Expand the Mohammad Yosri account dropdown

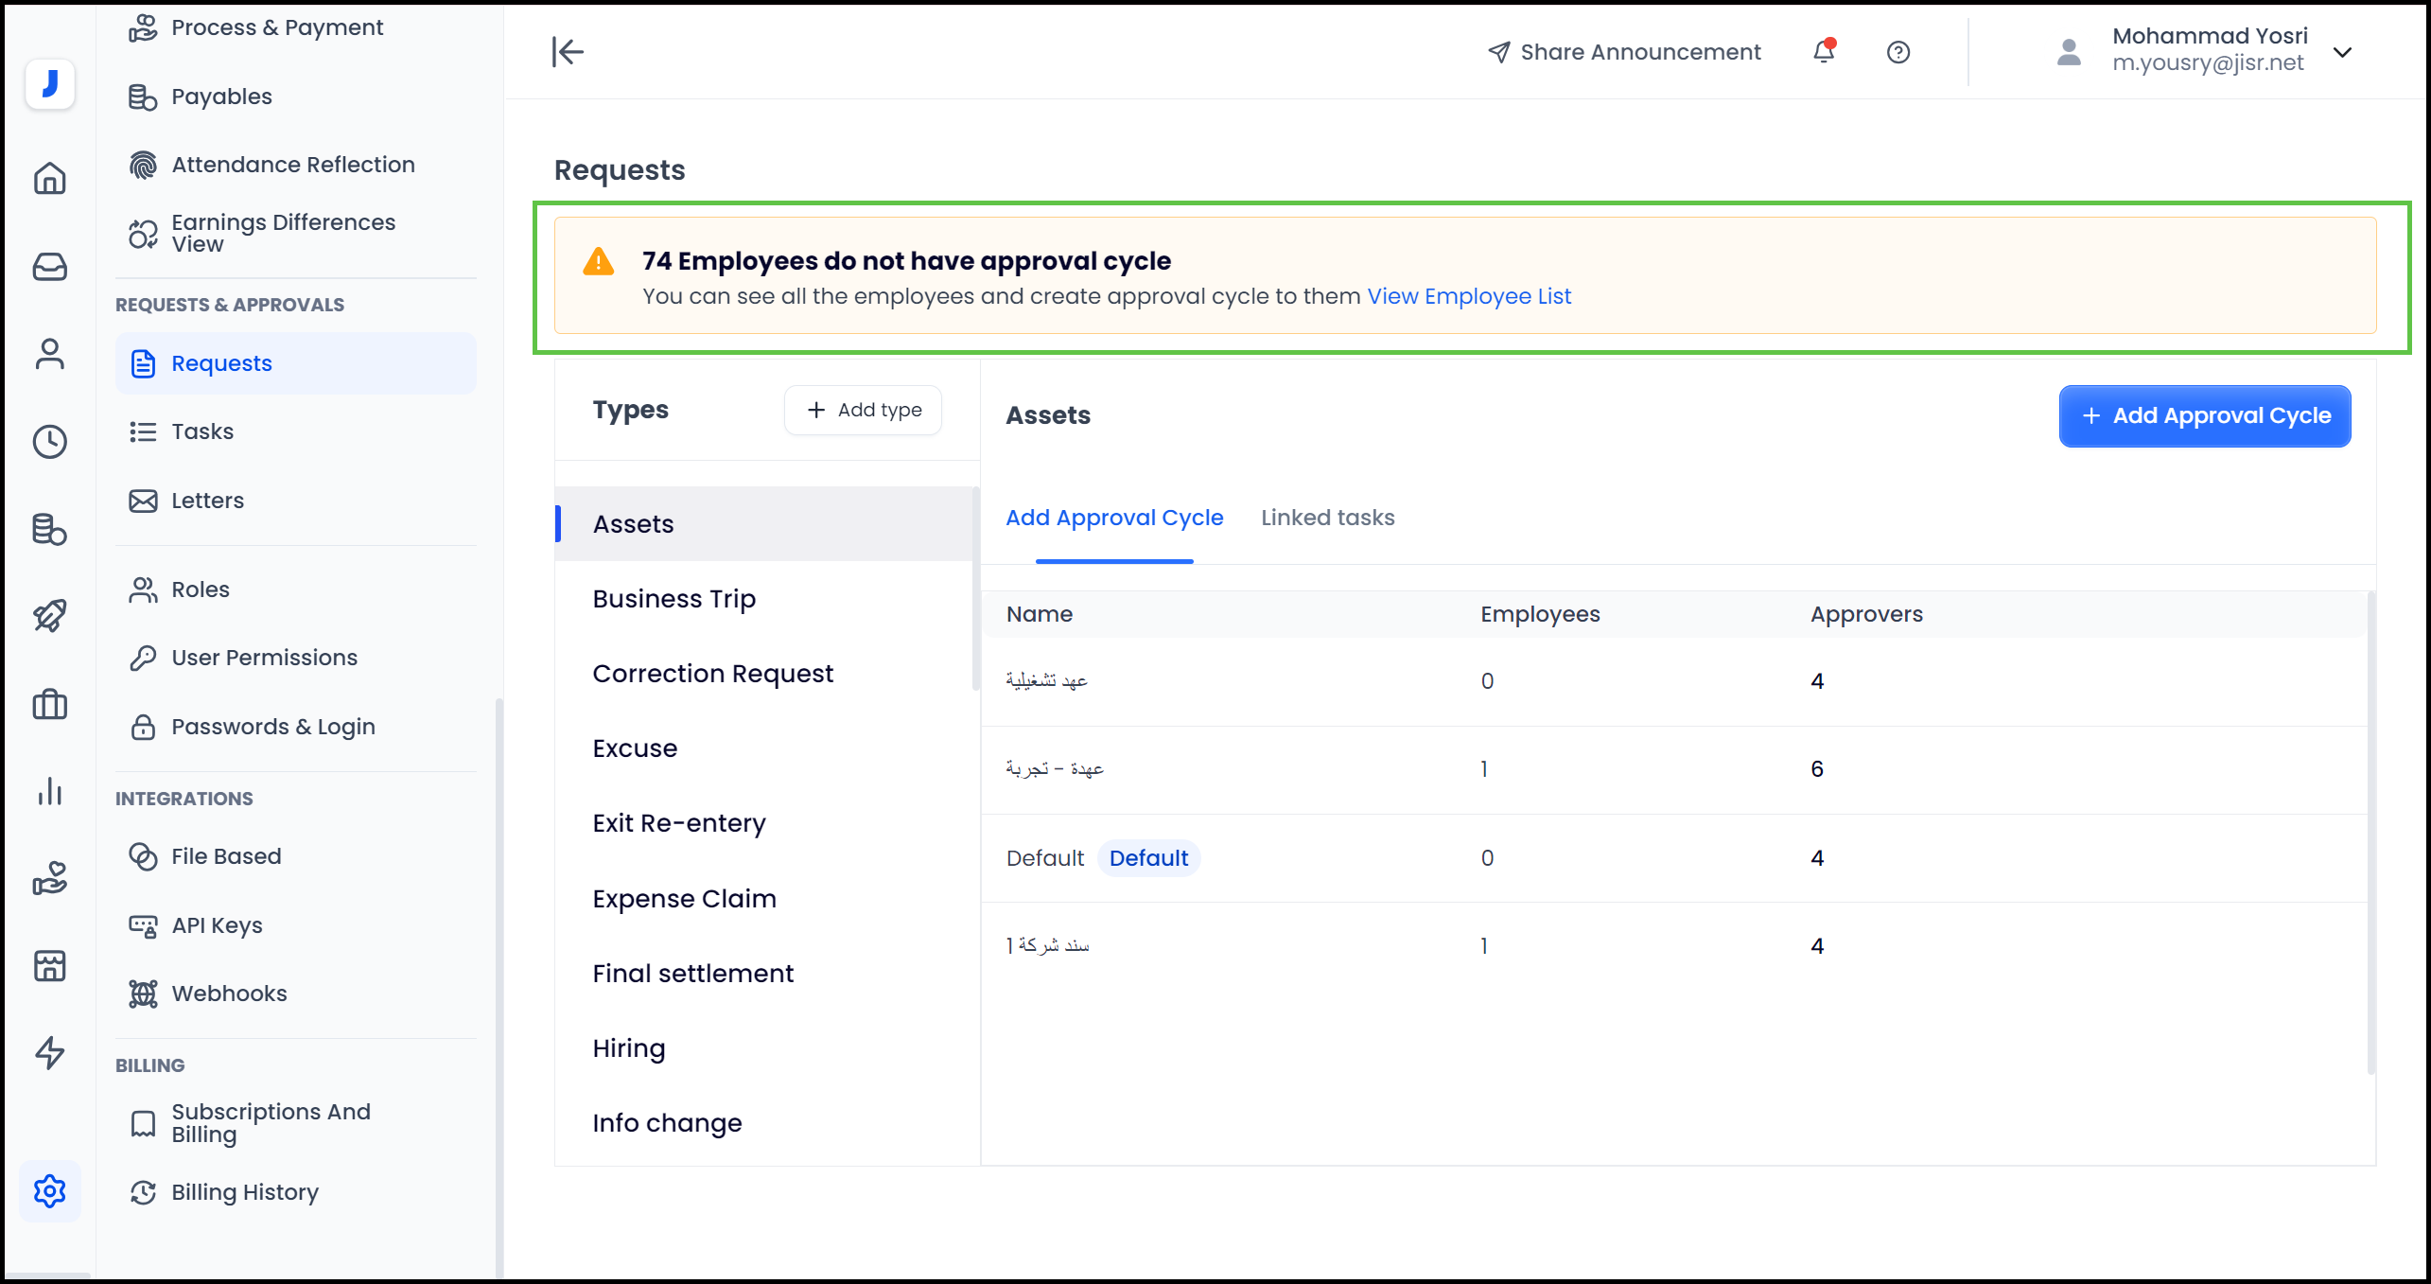(x=2342, y=52)
